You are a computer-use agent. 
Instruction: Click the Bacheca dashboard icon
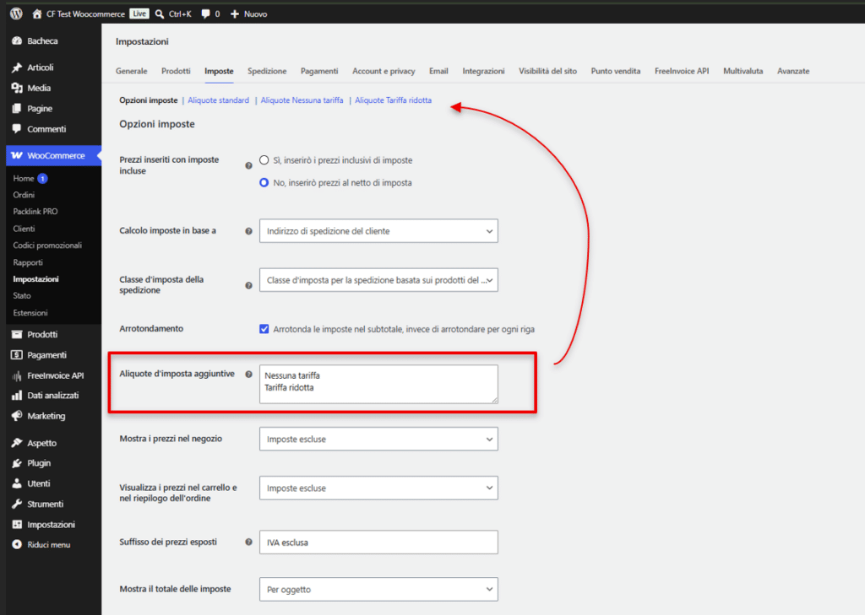click(17, 40)
